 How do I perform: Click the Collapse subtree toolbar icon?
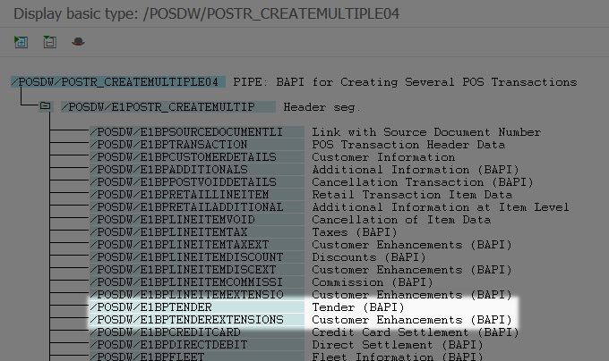[49, 42]
